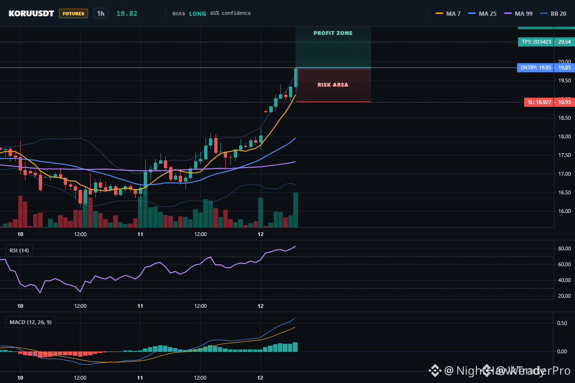Screen dimensions: 575x383
Task: Click the RSI (14) indicator label
Action: click(19, 250)
